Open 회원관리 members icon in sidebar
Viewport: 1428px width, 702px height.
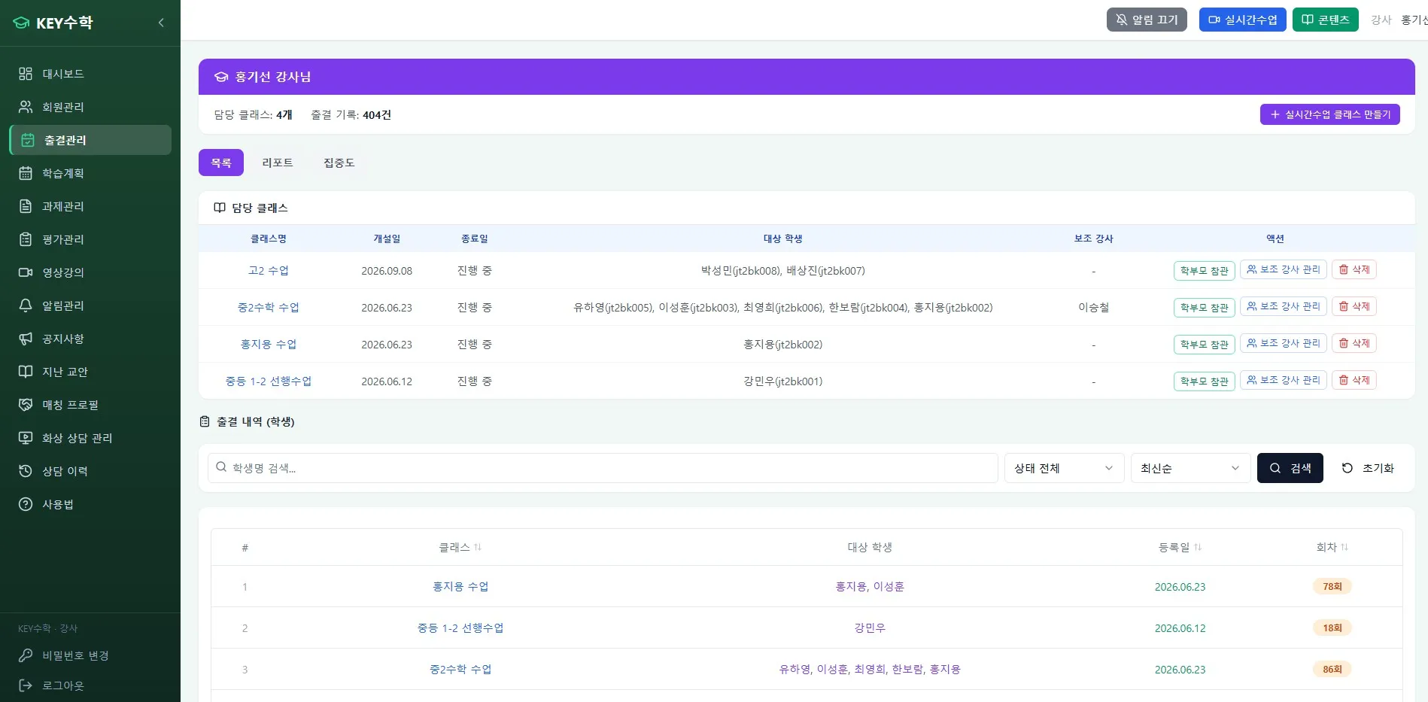(26, 107)
